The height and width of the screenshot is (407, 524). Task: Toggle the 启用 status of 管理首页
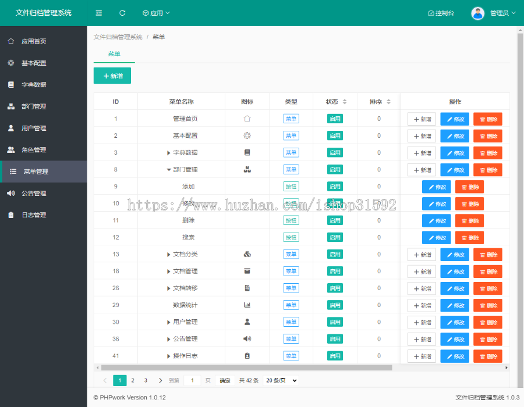[335, 119]
